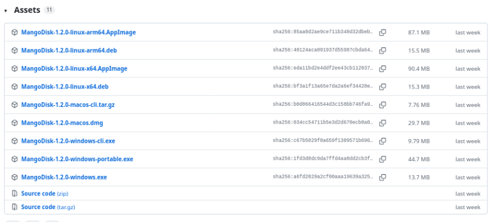Copy SHA256 for linux-x64.AppImage
The width and height of the screenshot is (493, 222).
point(382,68)
